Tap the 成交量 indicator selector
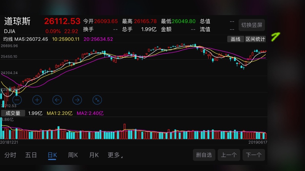This screenshot has width=305, height=171. coord(13,113)
